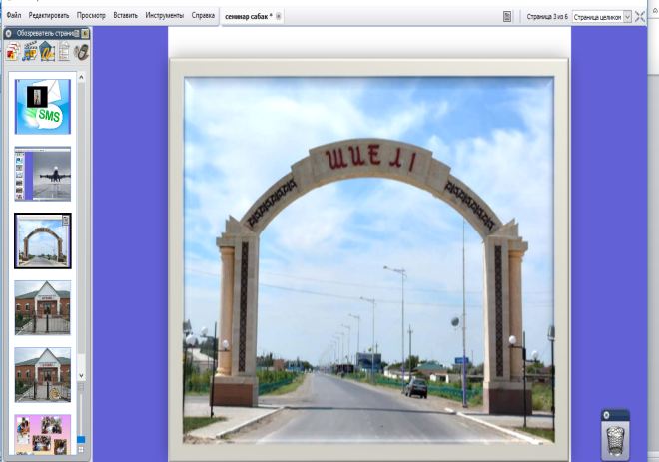The height and width of the screenshot is (462, 659).
Task: Open the Справка menu
Action: (203, 16)
